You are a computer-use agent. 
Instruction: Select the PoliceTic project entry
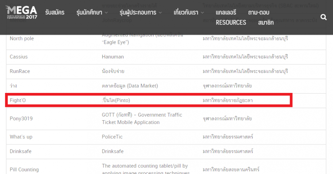pos(112,137)
